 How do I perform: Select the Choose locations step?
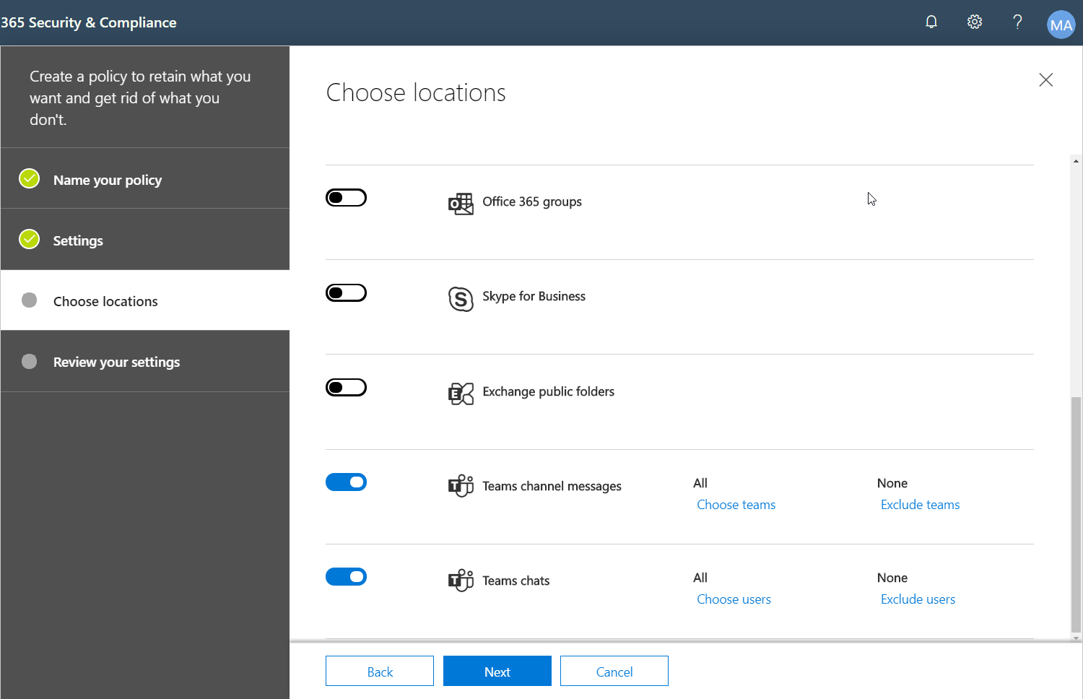tap(145, 300)
